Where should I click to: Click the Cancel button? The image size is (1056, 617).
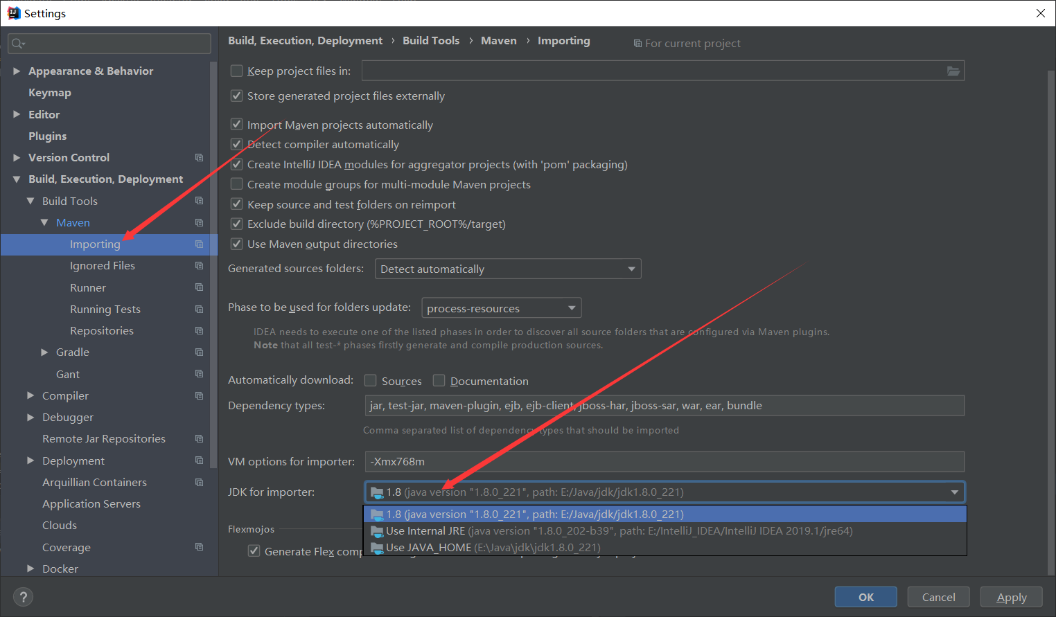click(939, 597)
